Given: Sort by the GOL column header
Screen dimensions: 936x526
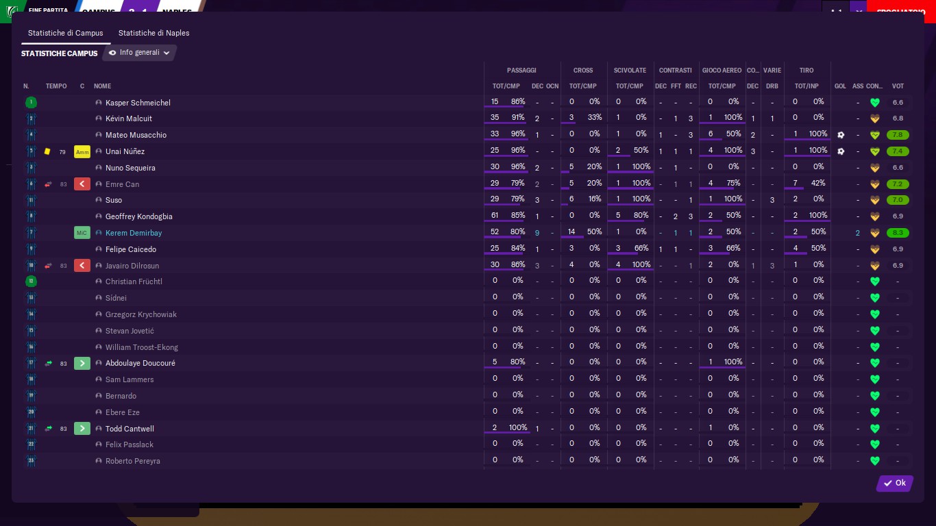Looking at the screenshot, I should pos(841,86).
